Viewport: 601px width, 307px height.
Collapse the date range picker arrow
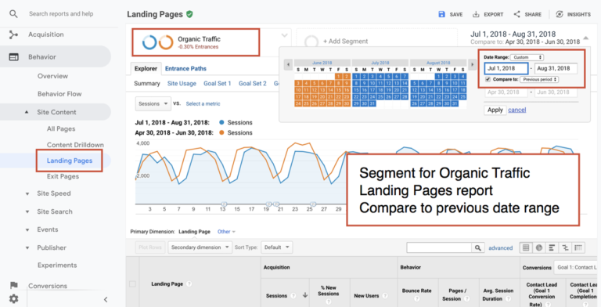tap(585, 38)
